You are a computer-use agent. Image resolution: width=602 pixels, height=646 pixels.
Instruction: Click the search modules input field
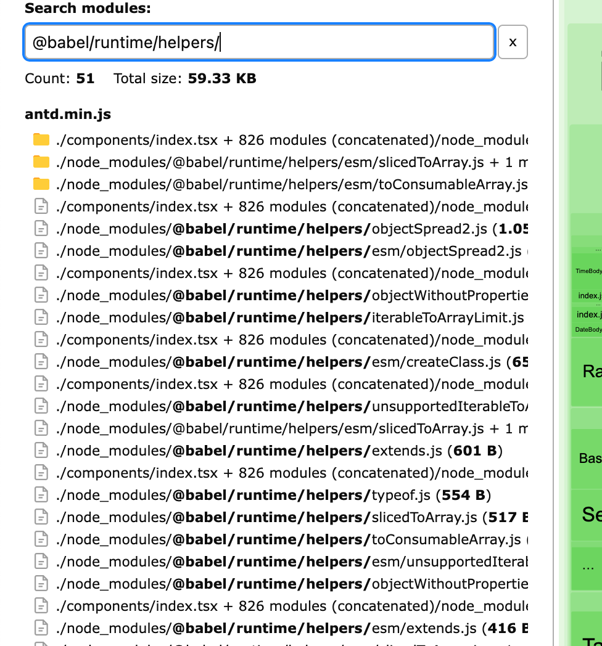pos(259,41)
